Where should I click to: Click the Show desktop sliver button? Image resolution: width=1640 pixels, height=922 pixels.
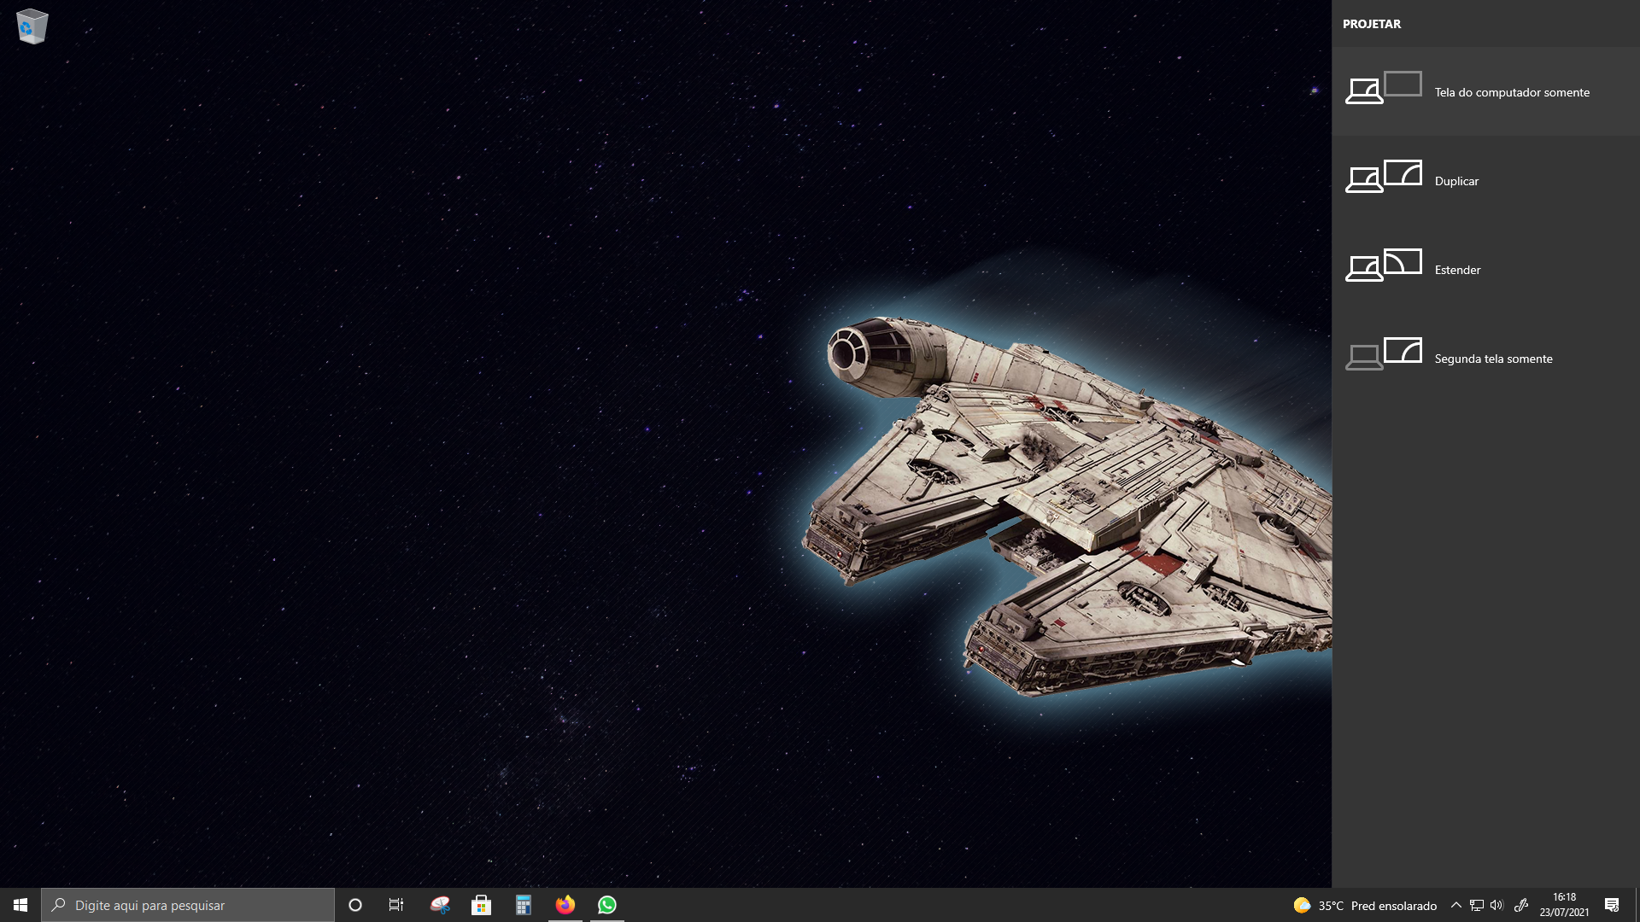coord(1637,905)
